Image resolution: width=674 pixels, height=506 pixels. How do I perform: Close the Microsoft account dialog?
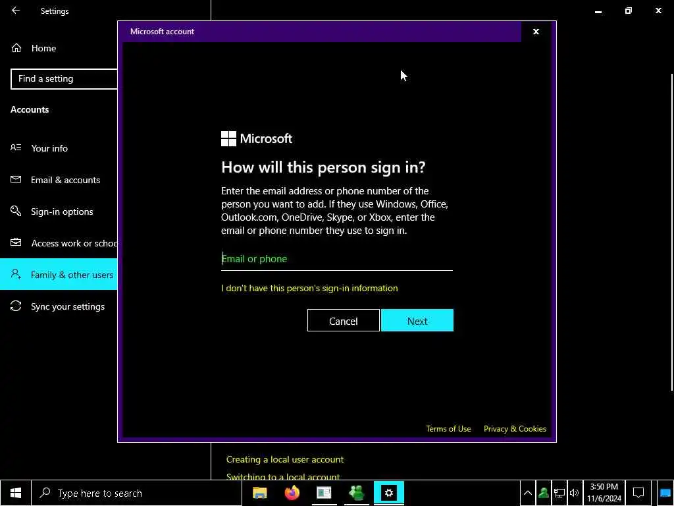coord(536,32)
